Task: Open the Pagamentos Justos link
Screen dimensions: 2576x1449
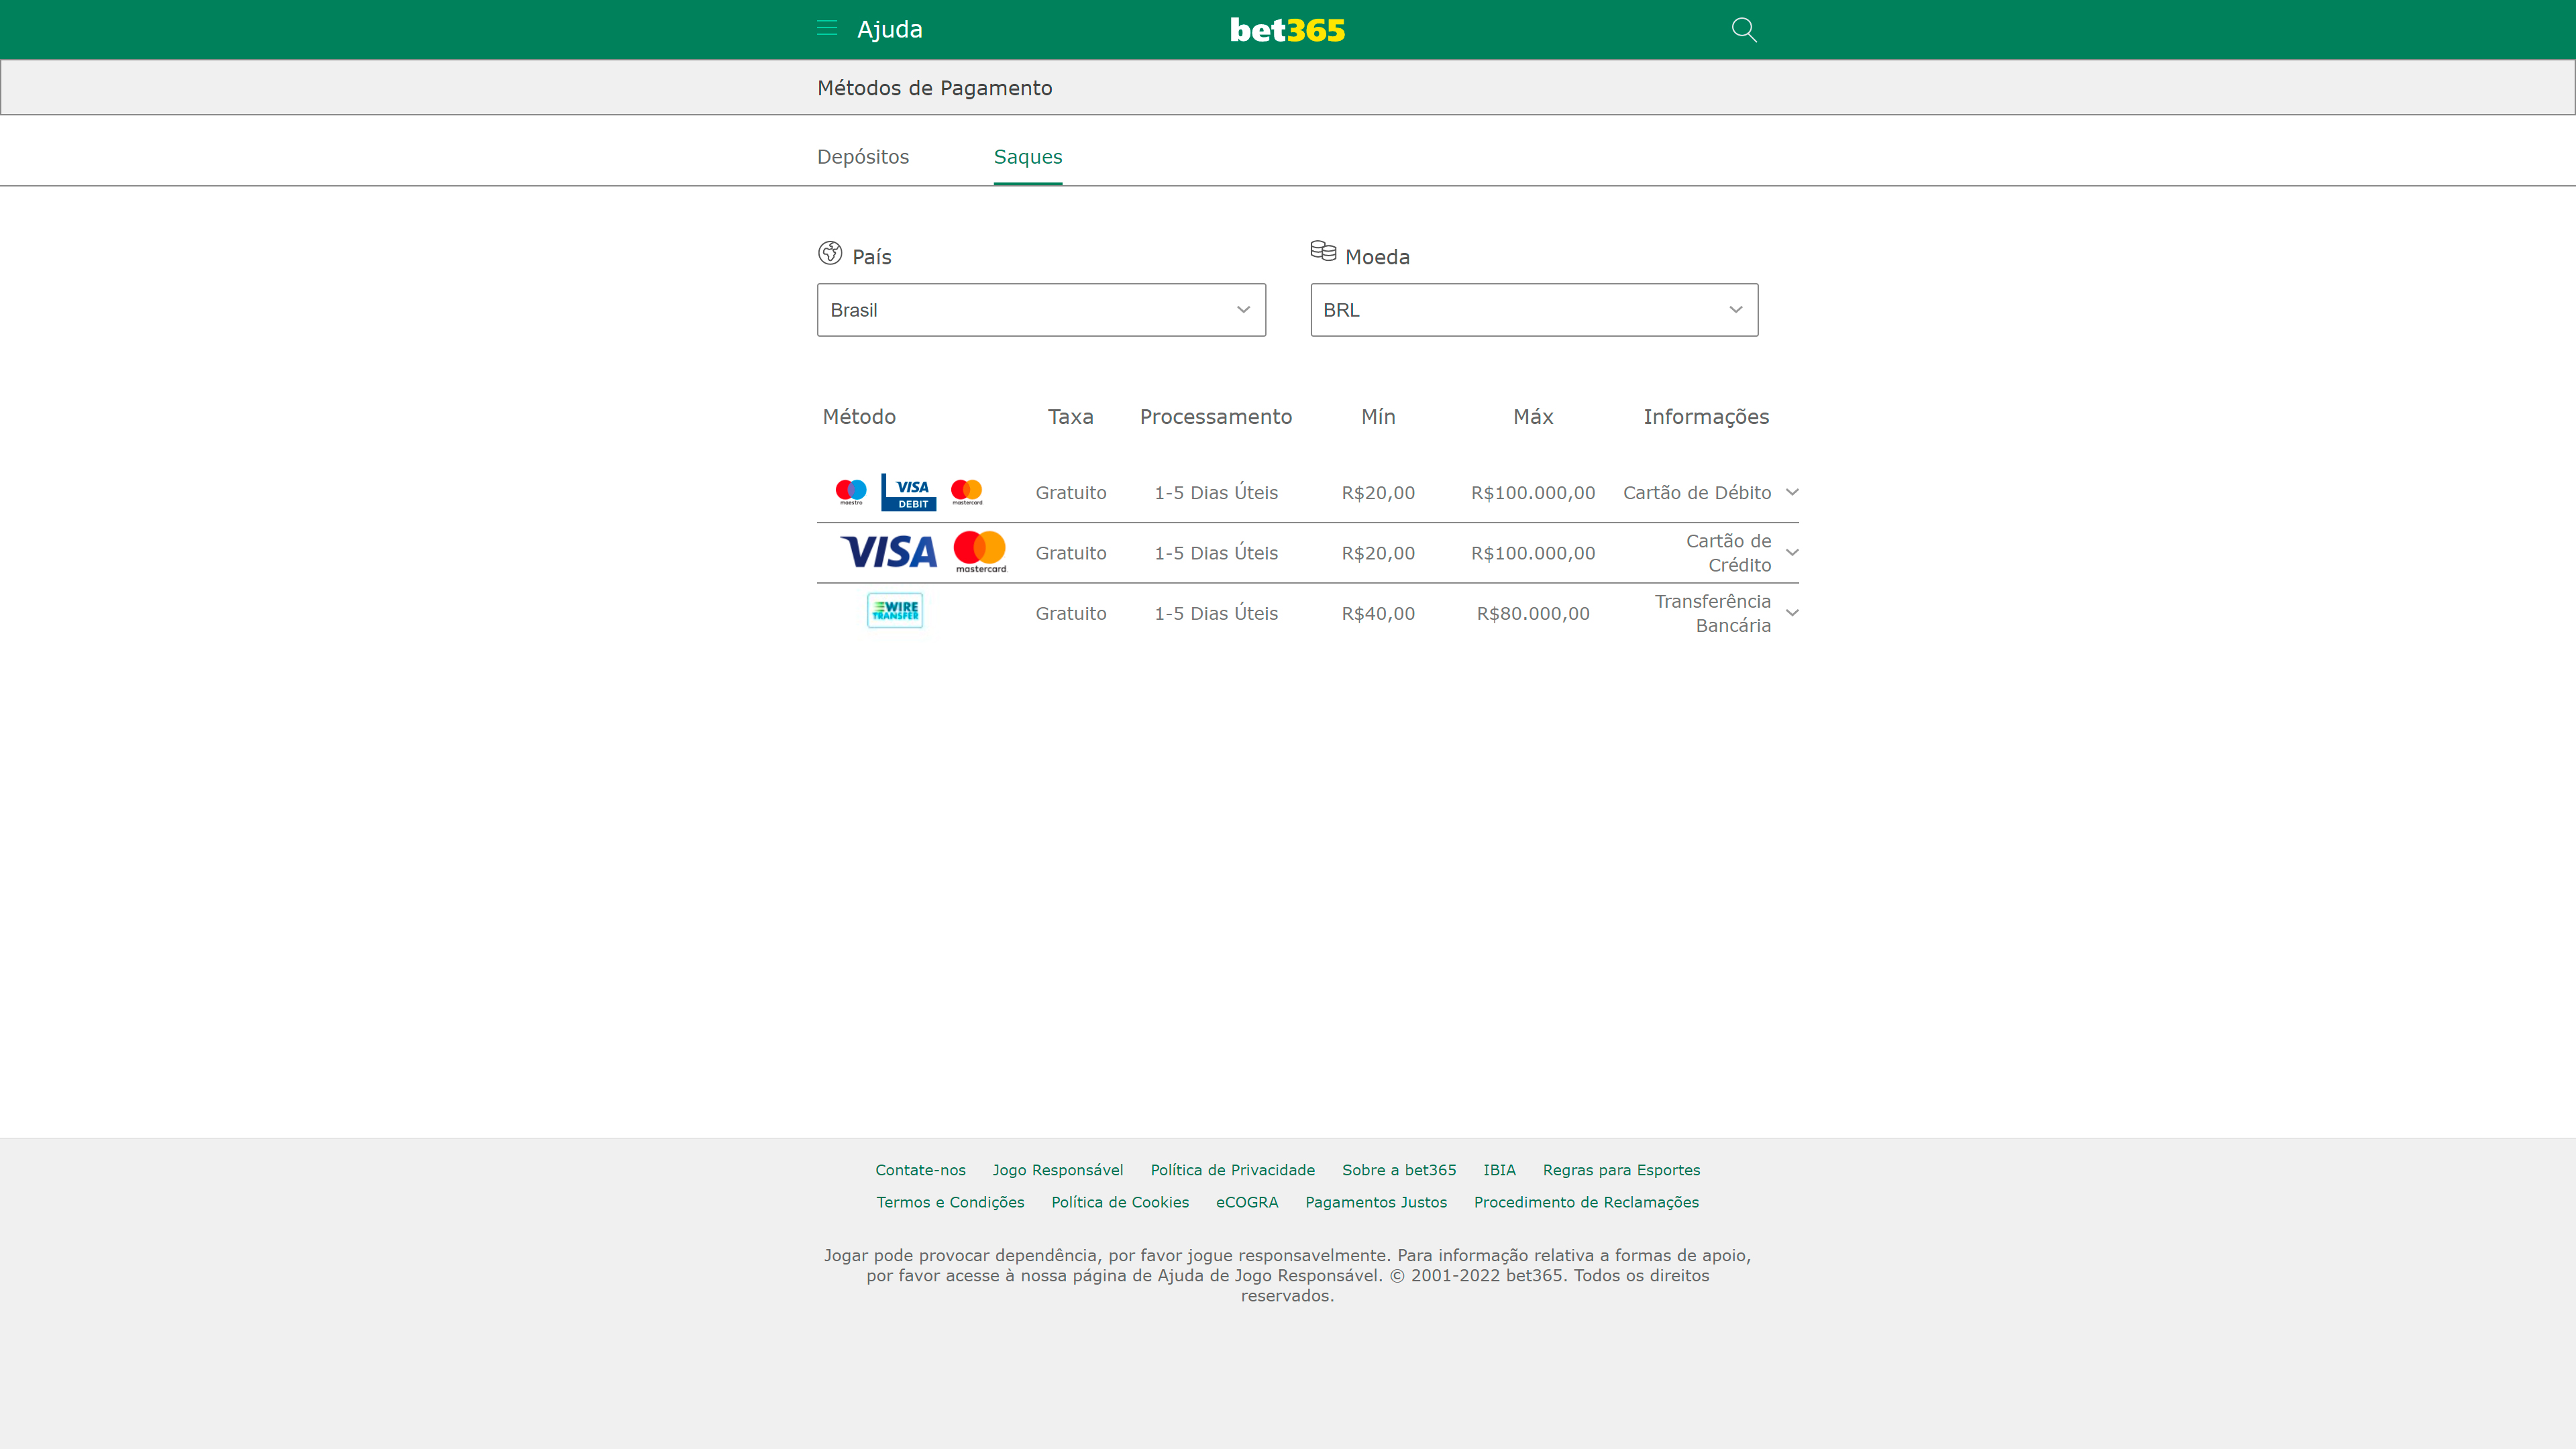Action: (x=1376, y=1202)
